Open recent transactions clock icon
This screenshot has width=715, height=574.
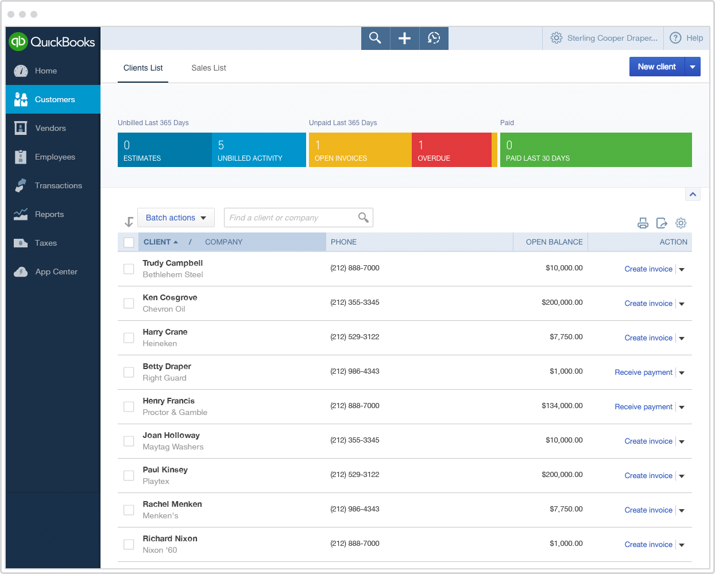pos(434,38)
